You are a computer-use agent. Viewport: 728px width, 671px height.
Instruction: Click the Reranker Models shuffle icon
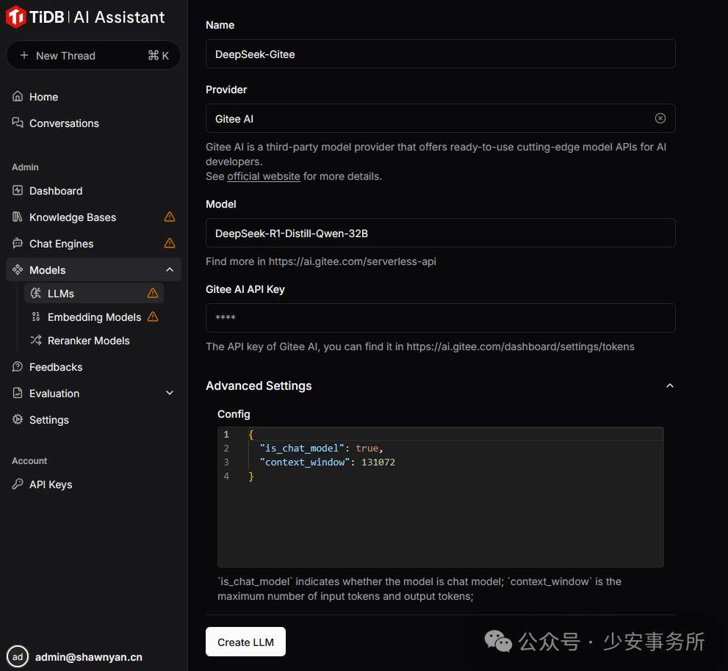point(36,340)
